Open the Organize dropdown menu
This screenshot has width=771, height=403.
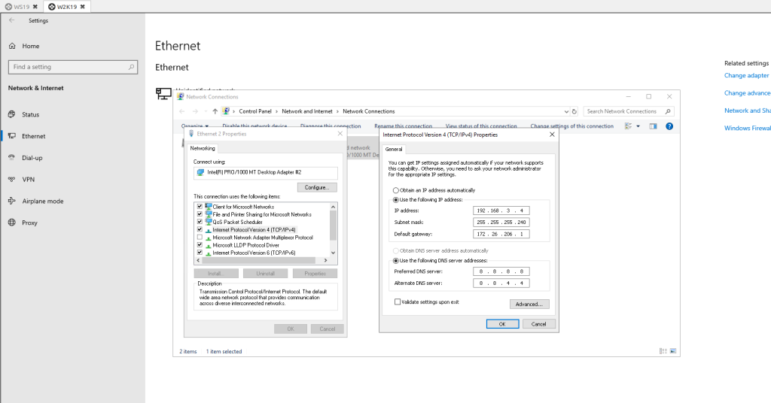(x=194, y=126)
